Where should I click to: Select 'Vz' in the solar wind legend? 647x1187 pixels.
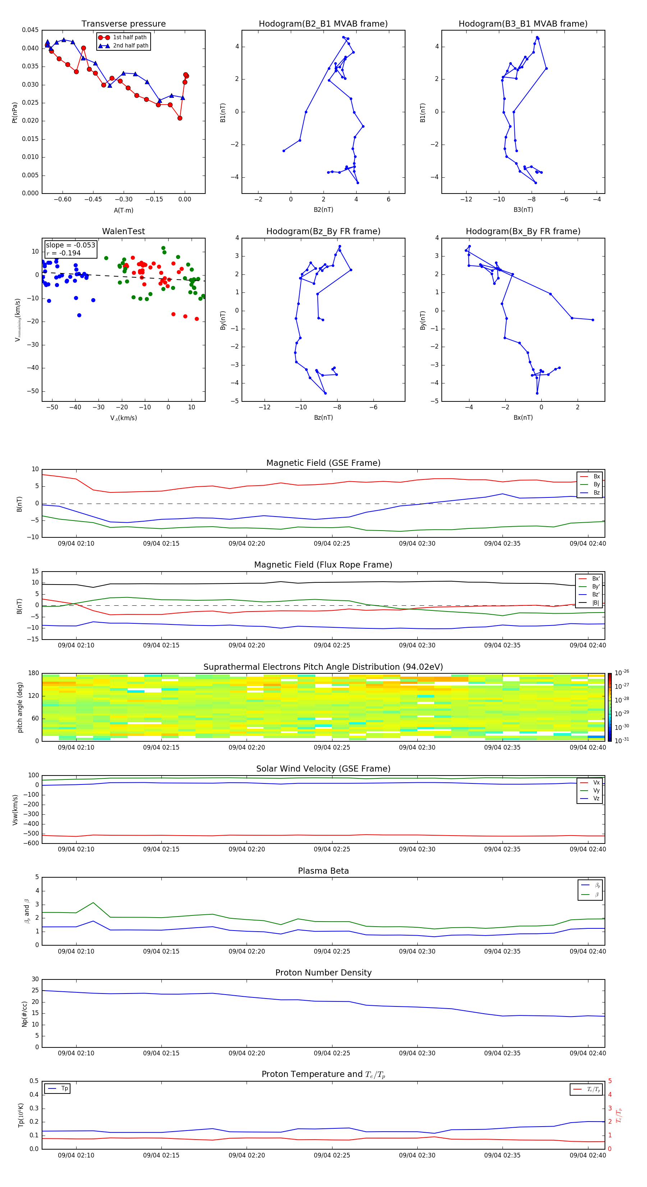590,799
